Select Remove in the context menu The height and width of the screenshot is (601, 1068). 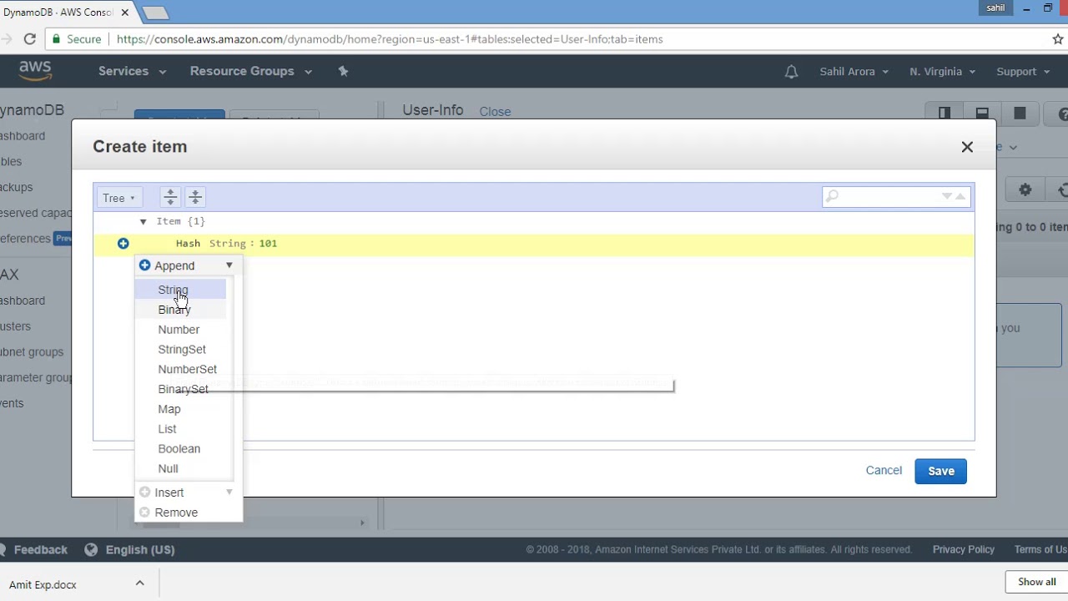coord(189,513)
